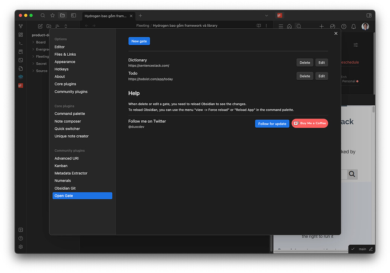
Task: Create a new folder in the file sidebar
Action: [x=49, y=26]
